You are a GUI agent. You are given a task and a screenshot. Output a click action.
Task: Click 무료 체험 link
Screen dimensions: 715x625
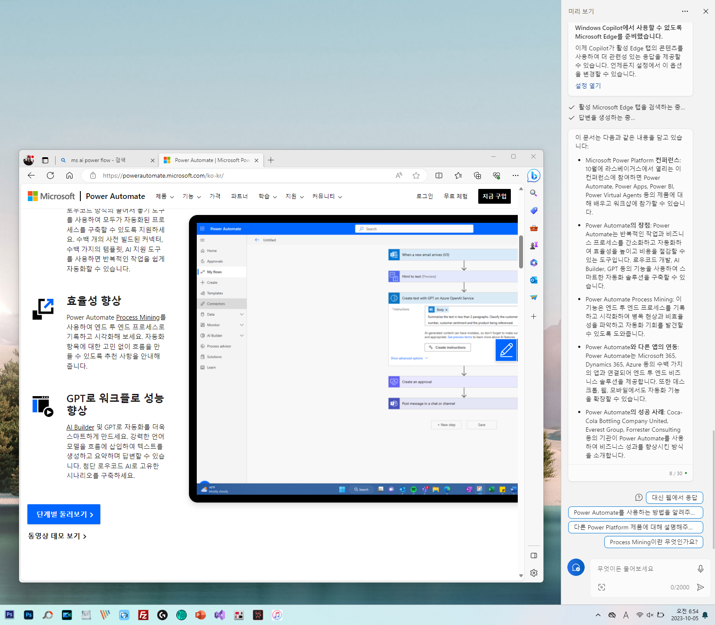(x=456, y=196)
